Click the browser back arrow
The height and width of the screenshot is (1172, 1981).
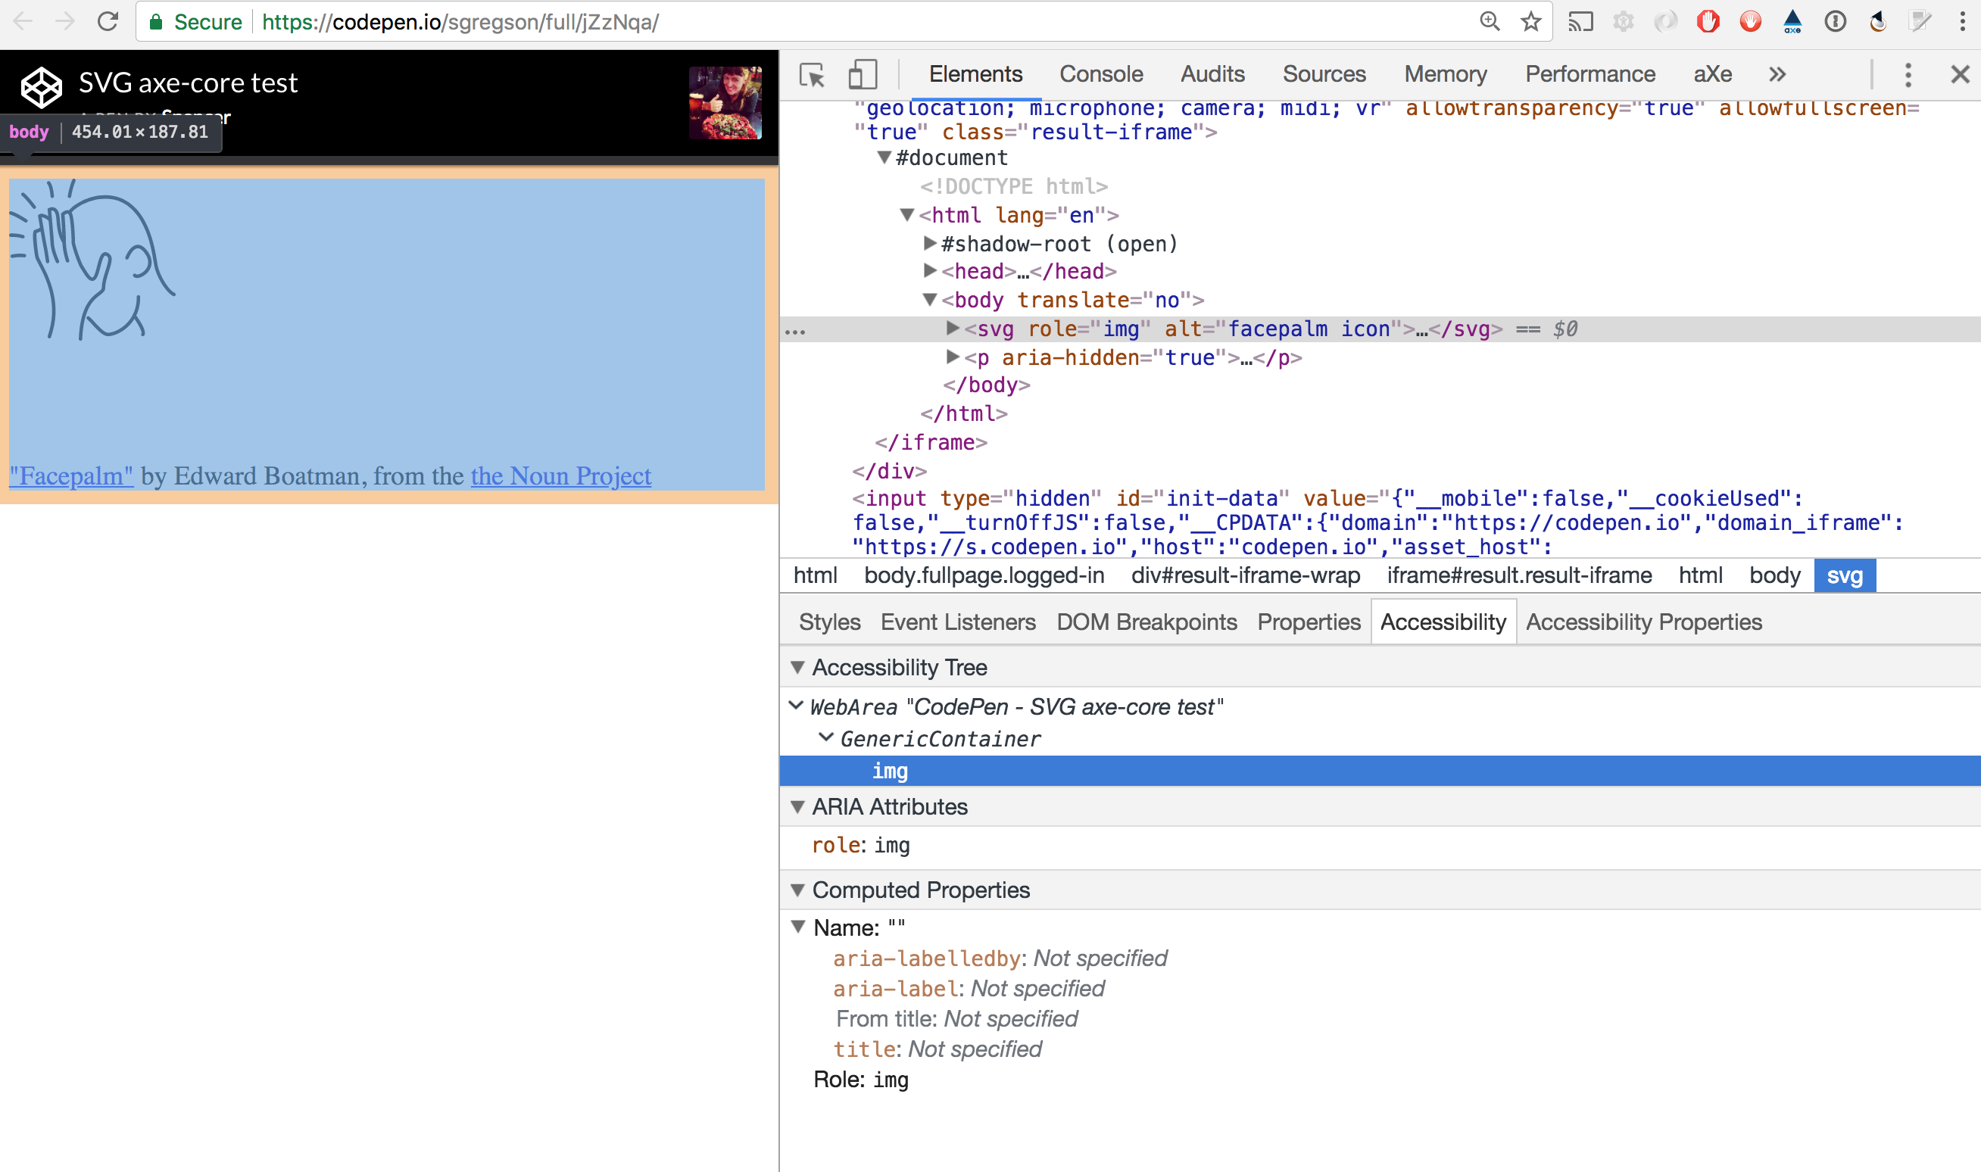[23, 21]
